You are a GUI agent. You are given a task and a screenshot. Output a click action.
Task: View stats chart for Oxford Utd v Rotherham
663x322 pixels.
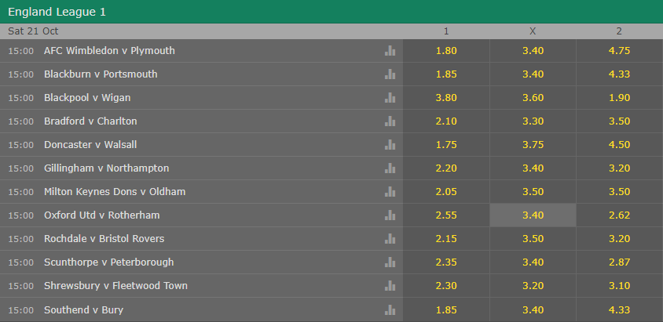390,215
